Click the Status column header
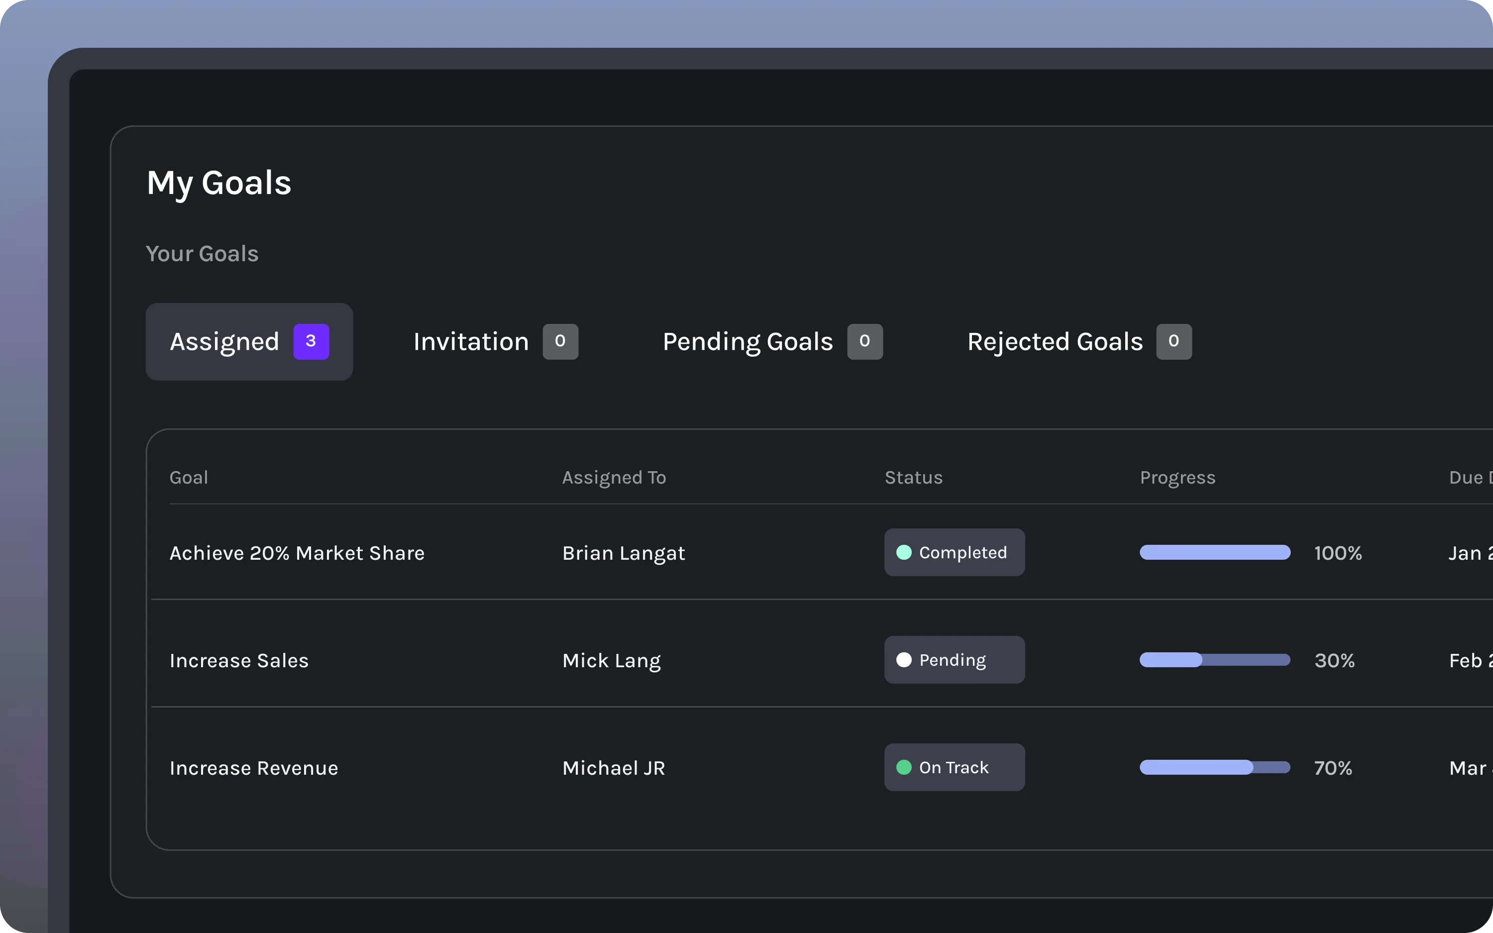Viewport: 1493px width, 933px height. click(913, 478)
